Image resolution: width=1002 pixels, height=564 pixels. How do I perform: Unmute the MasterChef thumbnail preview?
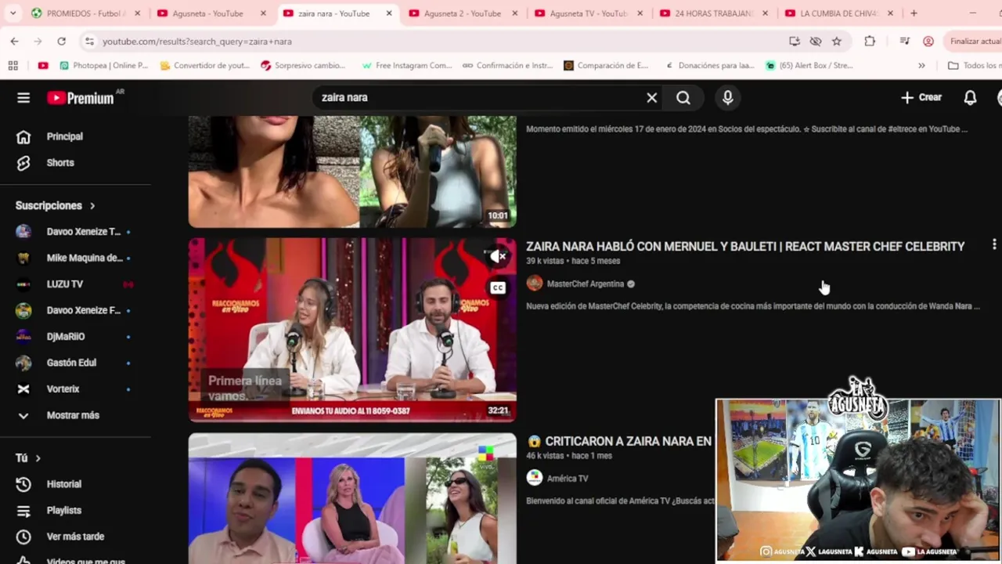coord(498,255)
